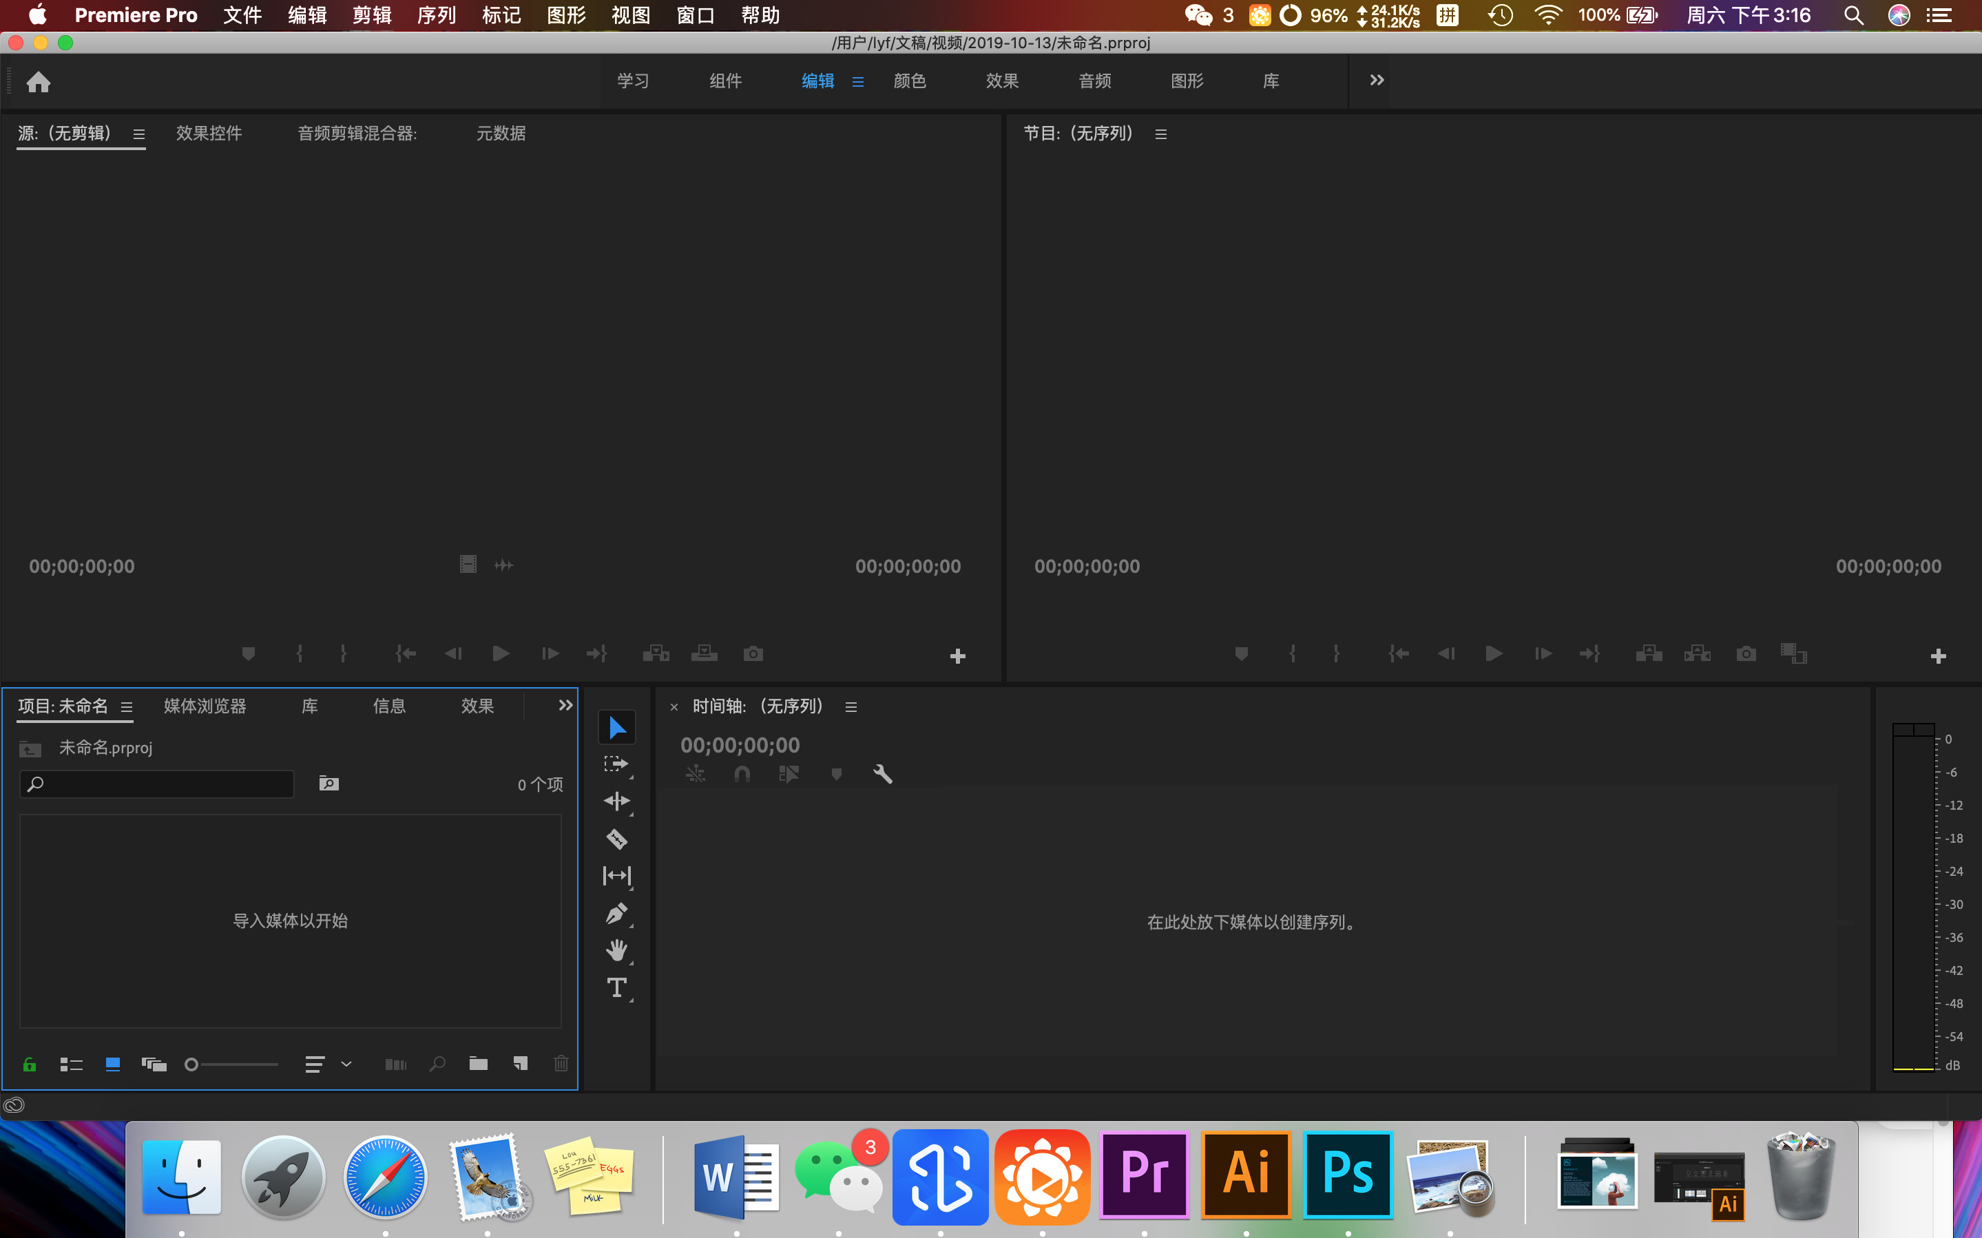Click the Home icon
The image size is (1982, 1238).
pos(39,82)
